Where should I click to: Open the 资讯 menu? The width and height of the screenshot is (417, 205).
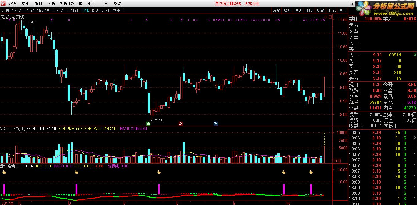(x=91, y=3)
